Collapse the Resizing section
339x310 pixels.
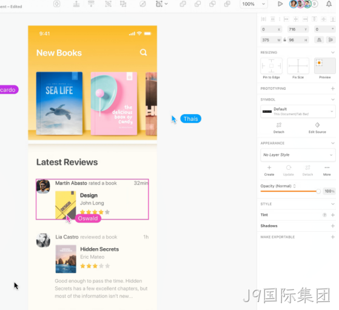(333, 52)
